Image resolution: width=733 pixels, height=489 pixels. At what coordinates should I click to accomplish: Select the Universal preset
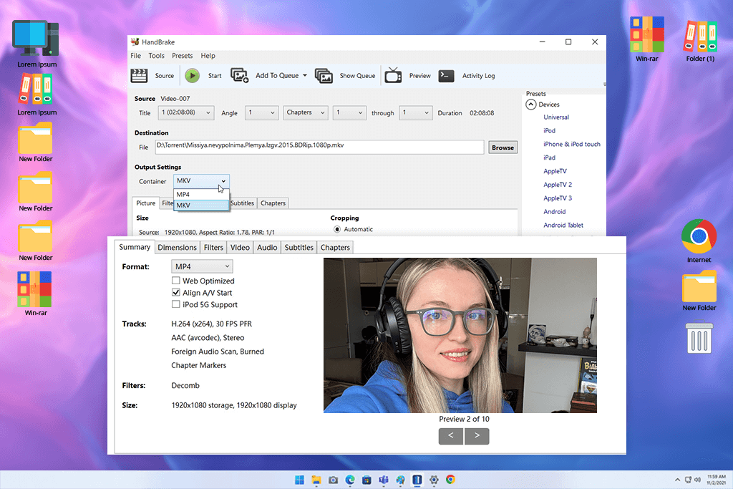coord(555,117)
